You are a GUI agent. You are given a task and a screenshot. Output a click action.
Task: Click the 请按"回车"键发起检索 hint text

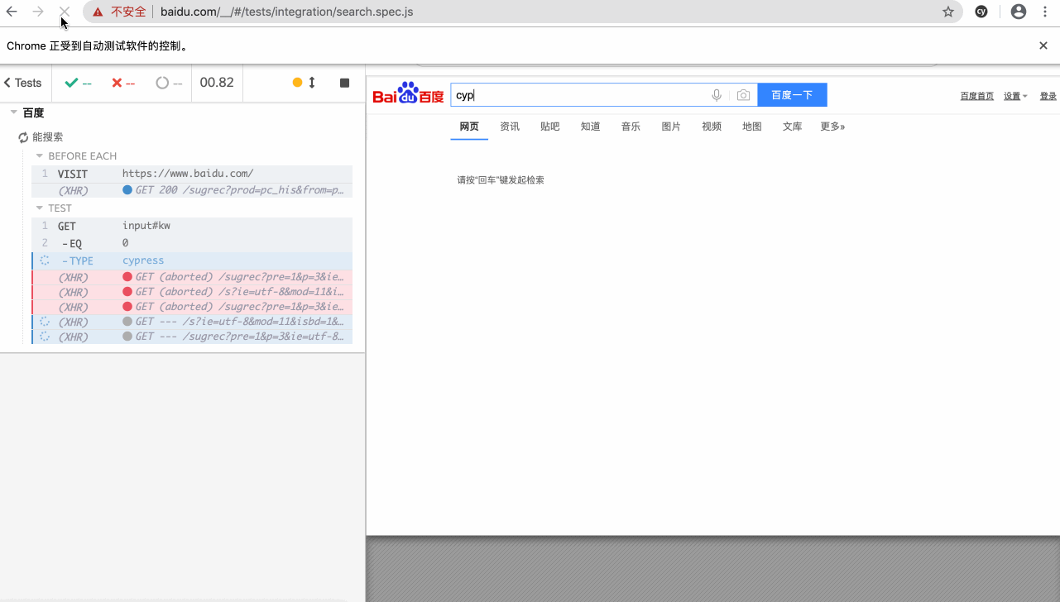501,179
